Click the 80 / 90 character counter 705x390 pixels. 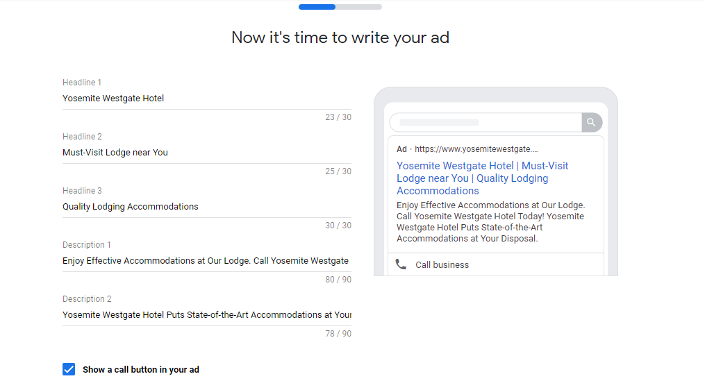pyautogui.click(x=338, y=280)
